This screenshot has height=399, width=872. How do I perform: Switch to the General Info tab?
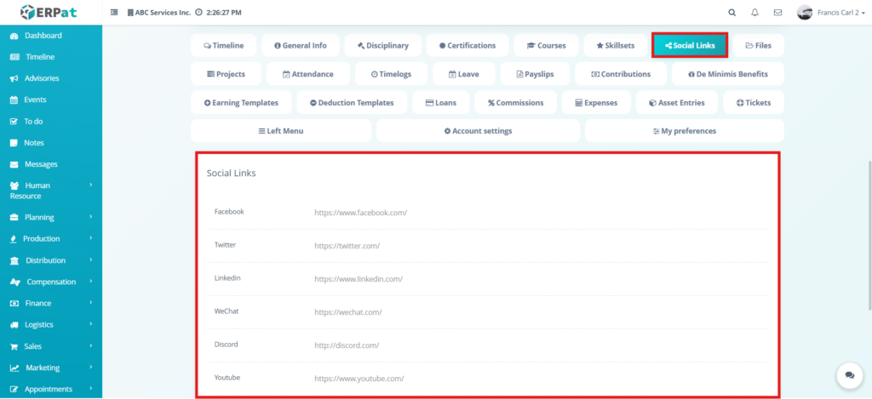301,46
